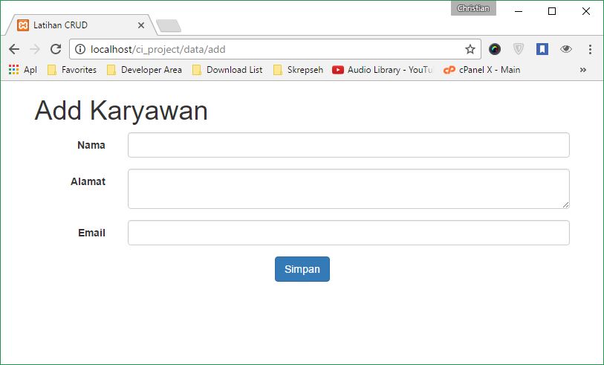Open the Apl apps grid shortcut
Image resolution: width=604 pixels, height=365 pixels.
(x=23, y=70)
